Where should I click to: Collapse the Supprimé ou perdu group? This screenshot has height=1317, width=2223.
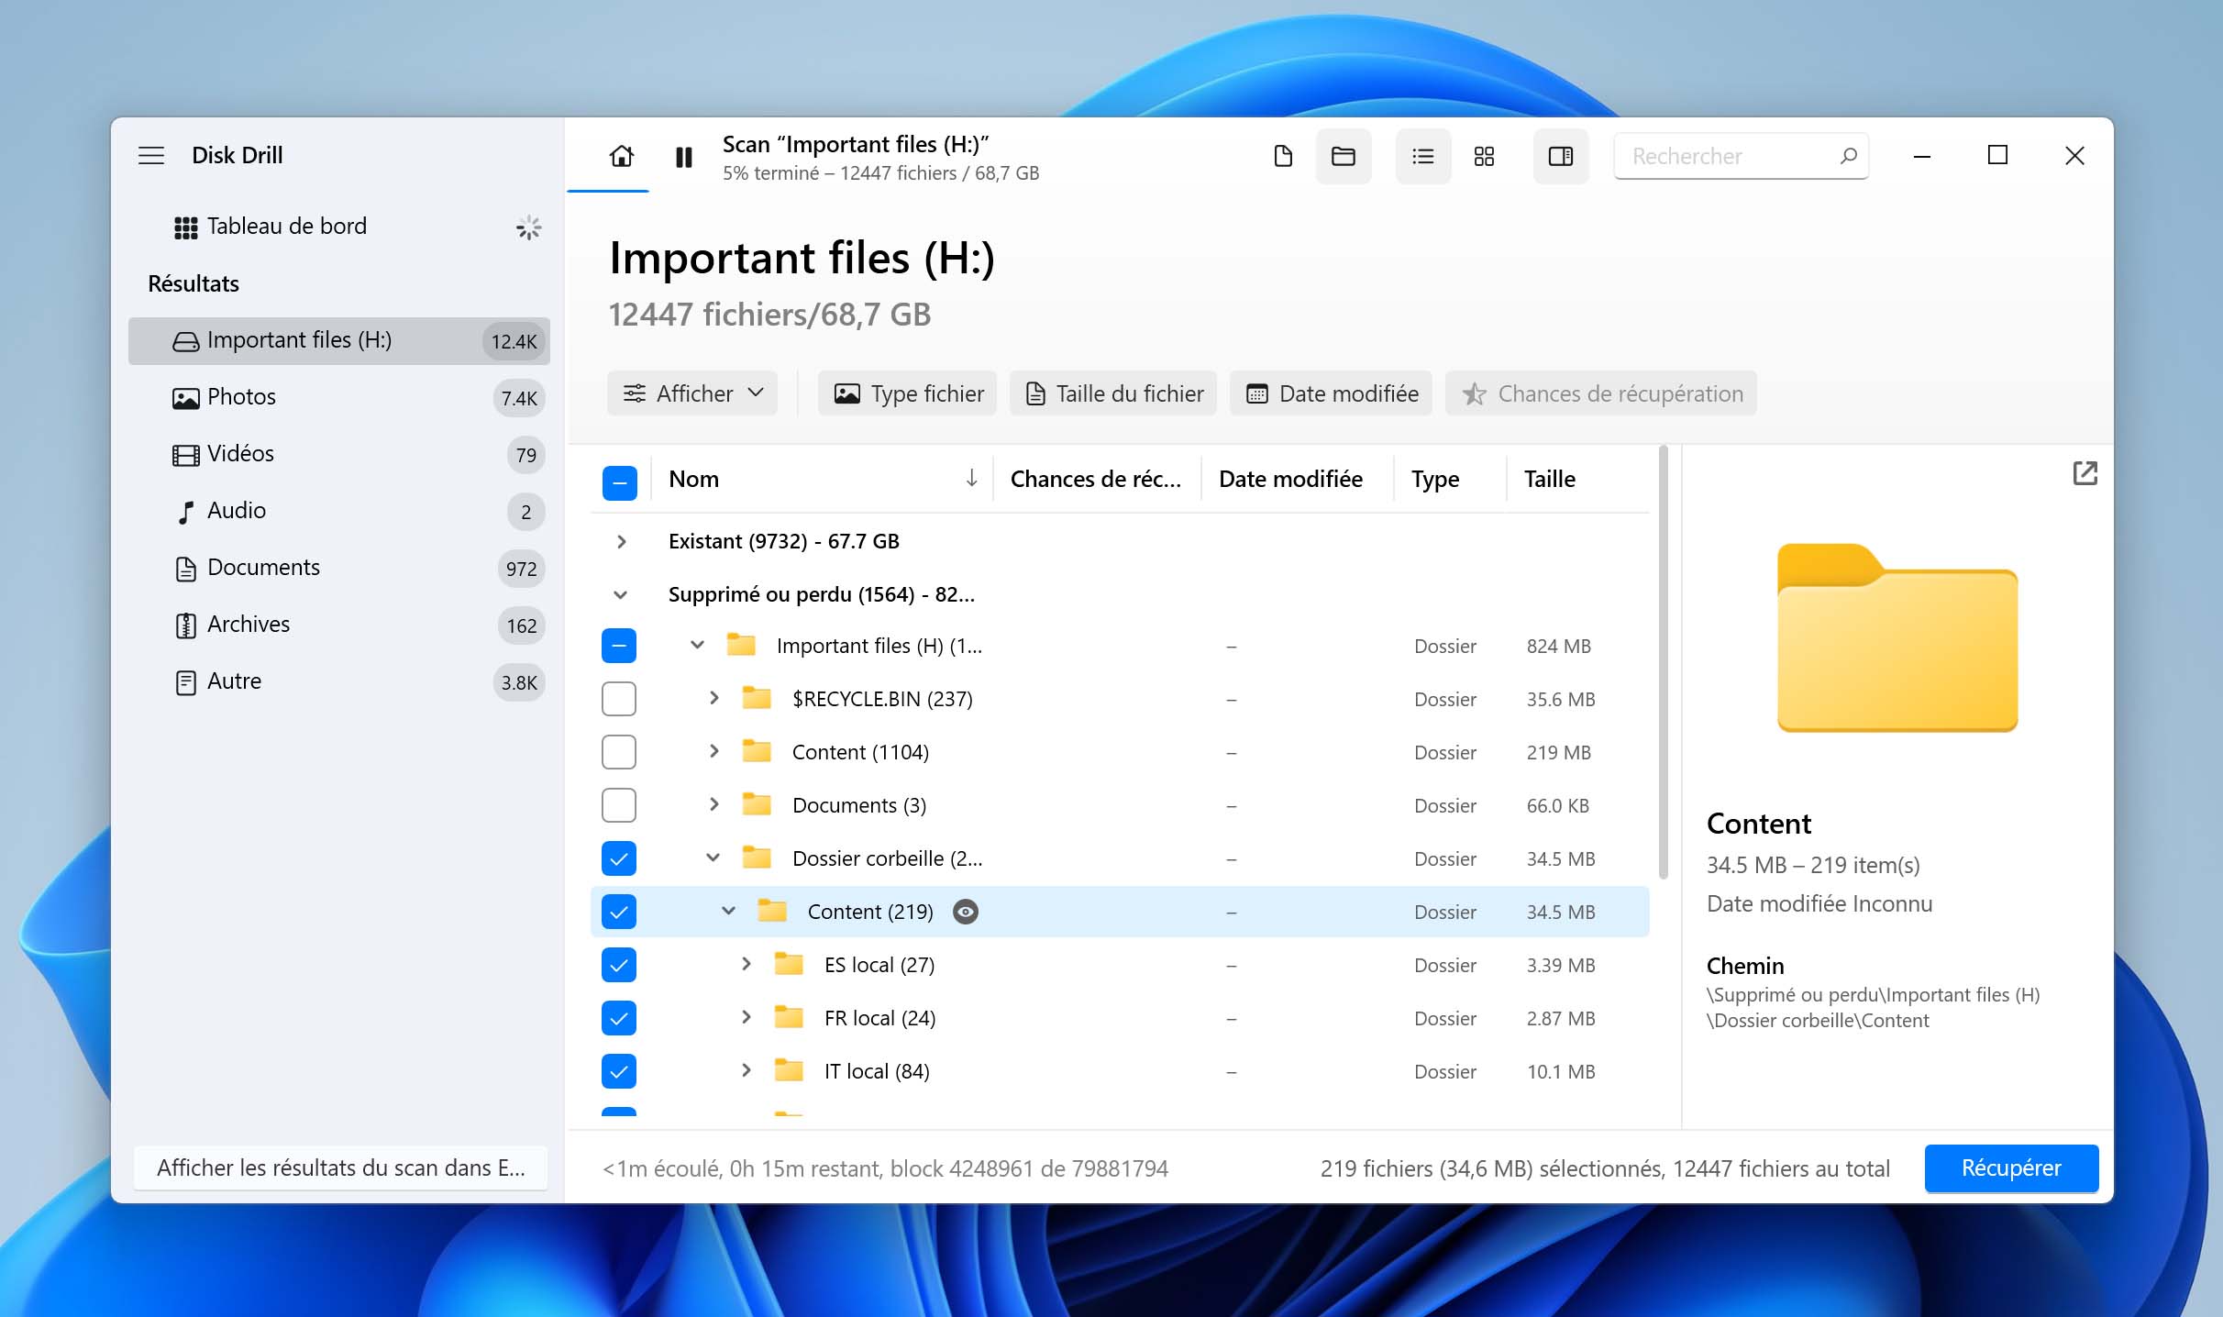pos(621,594)
